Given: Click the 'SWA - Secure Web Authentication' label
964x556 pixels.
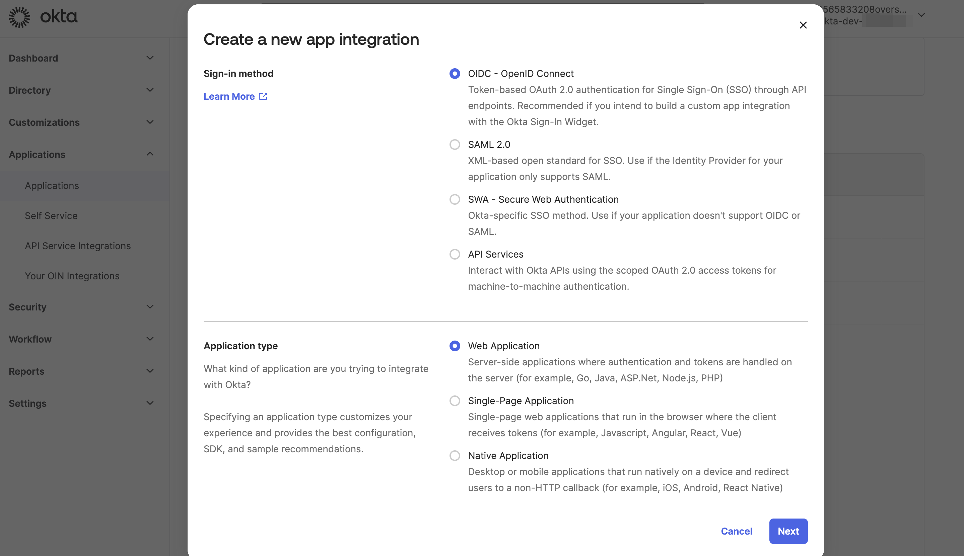Looking at the screenshot, I should point(543,199).
